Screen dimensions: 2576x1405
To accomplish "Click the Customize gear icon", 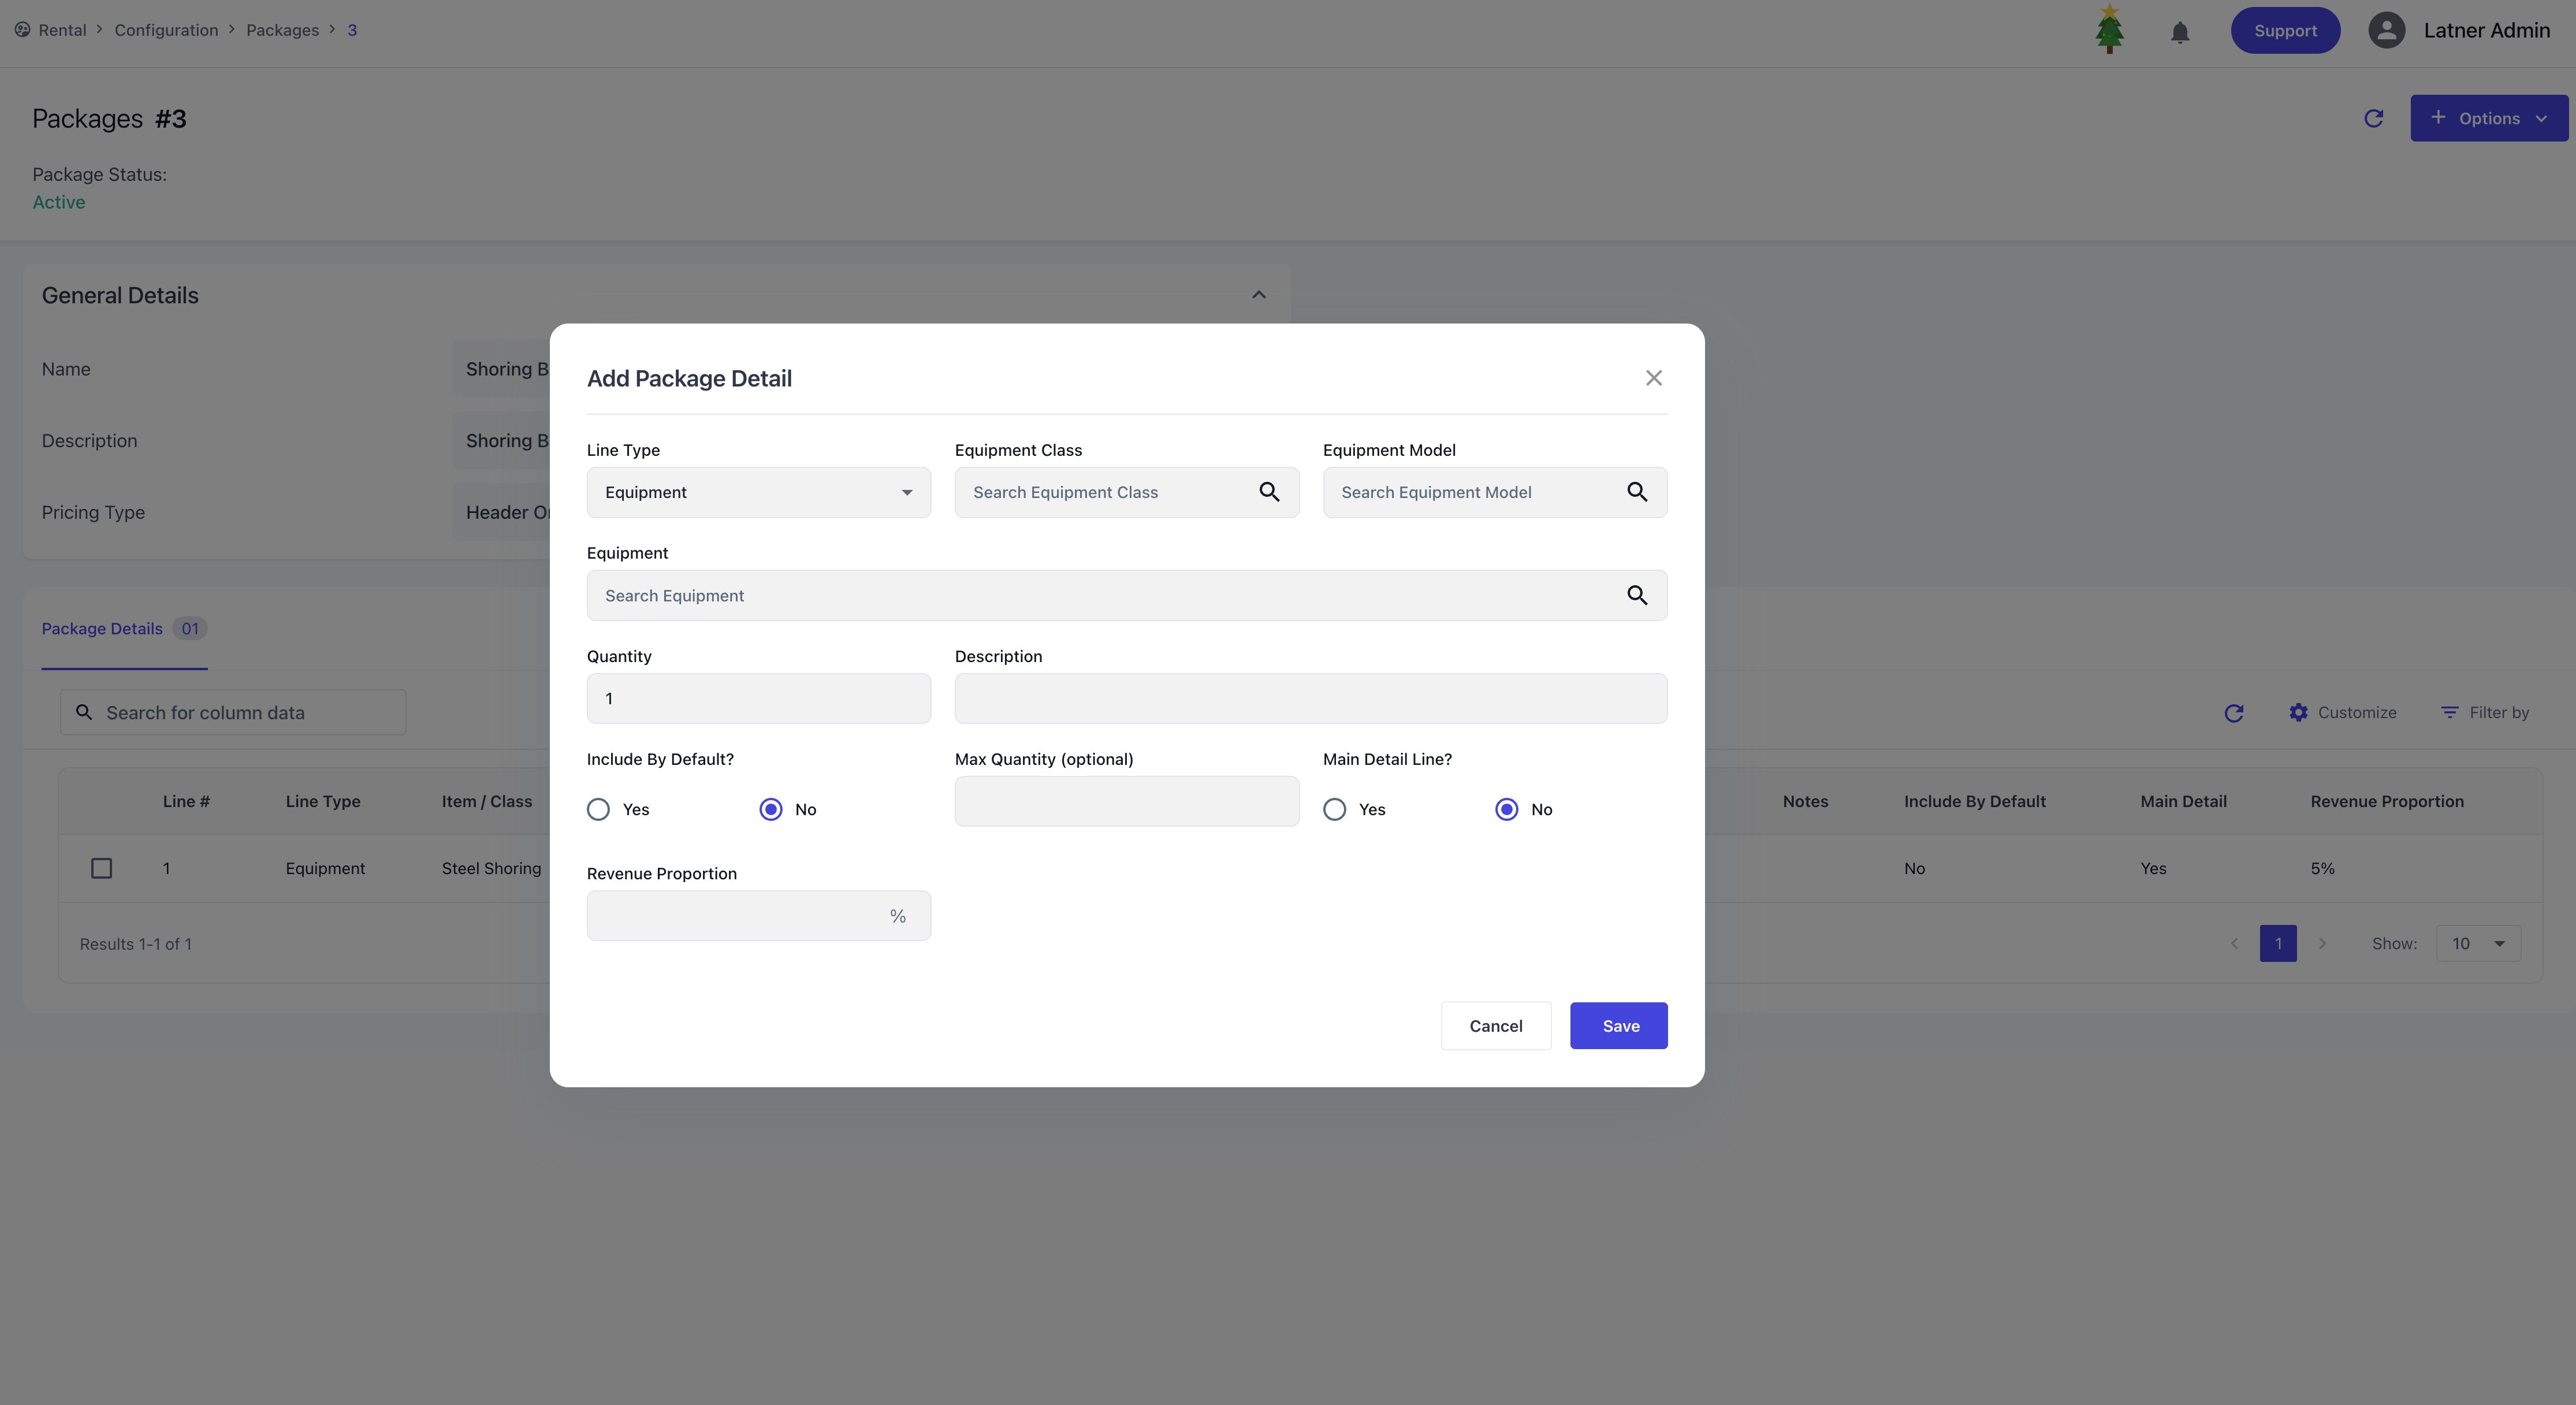I will tap(2299, 712).
